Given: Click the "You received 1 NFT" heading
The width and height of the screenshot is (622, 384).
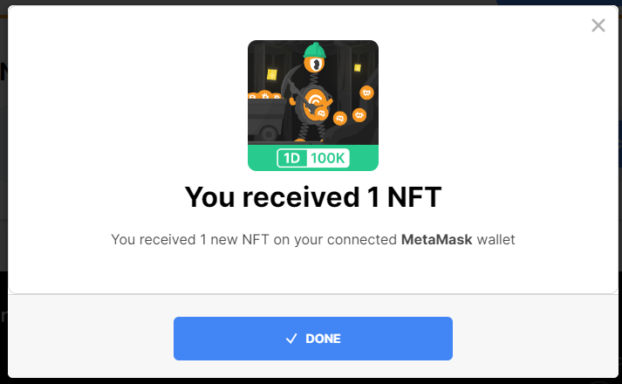Looking at the screenshot, I should (x=313, y=197).
